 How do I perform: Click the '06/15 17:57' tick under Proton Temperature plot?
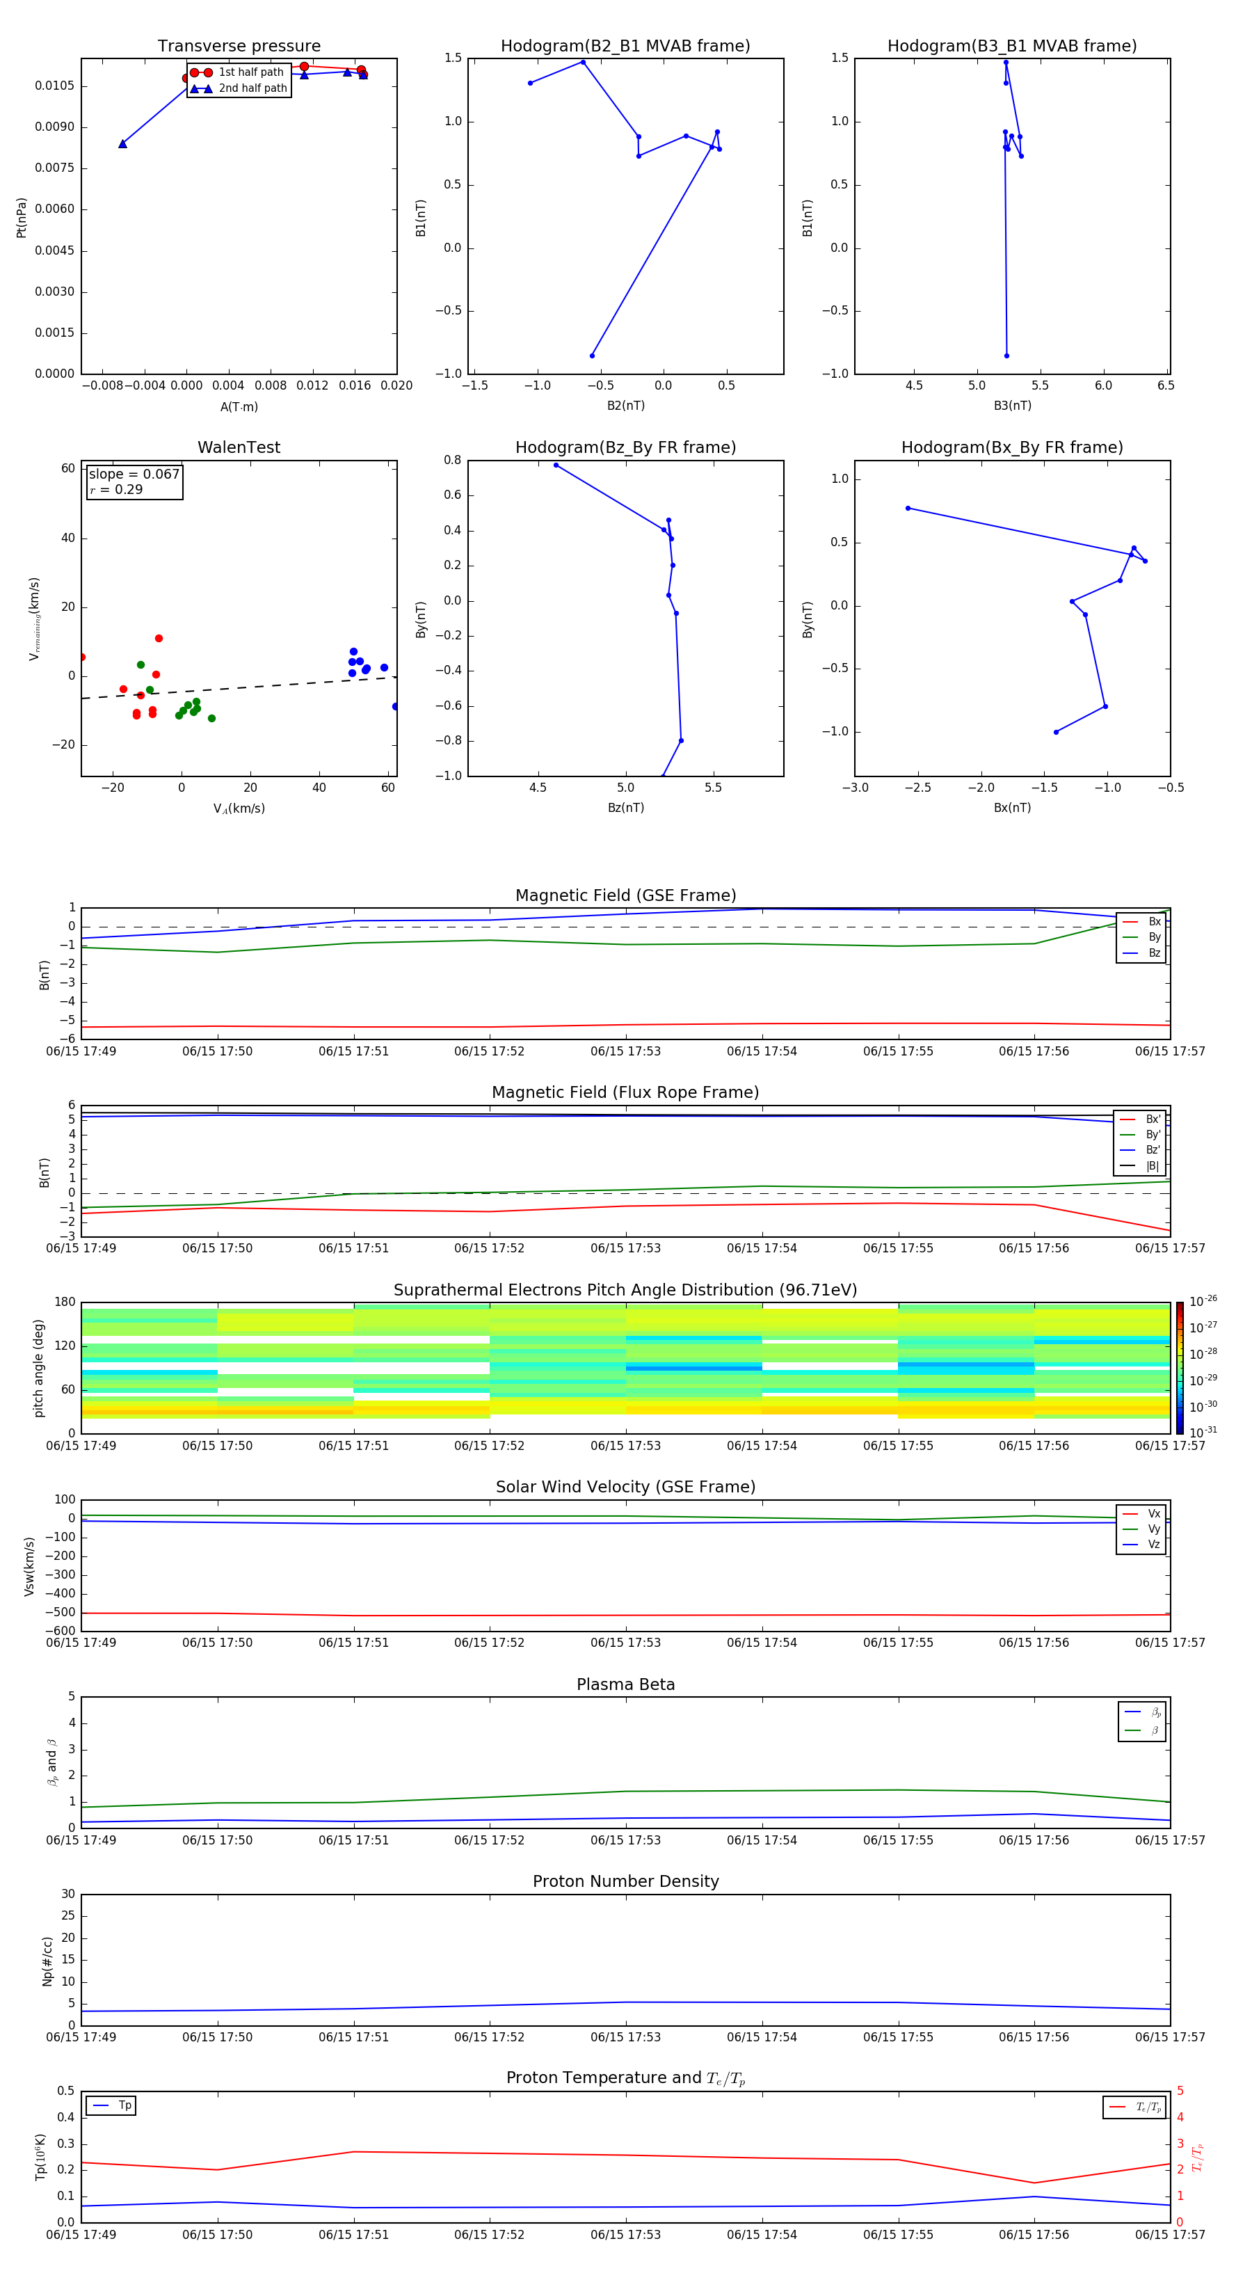click(x=1170, y=2235)
